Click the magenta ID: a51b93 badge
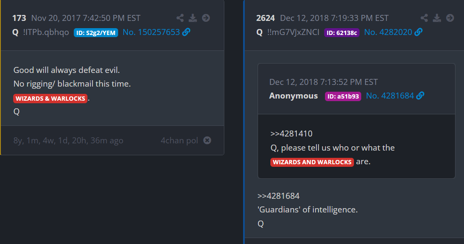The height and width of the screenshot is (244, 464). click(x=343, y=96)
